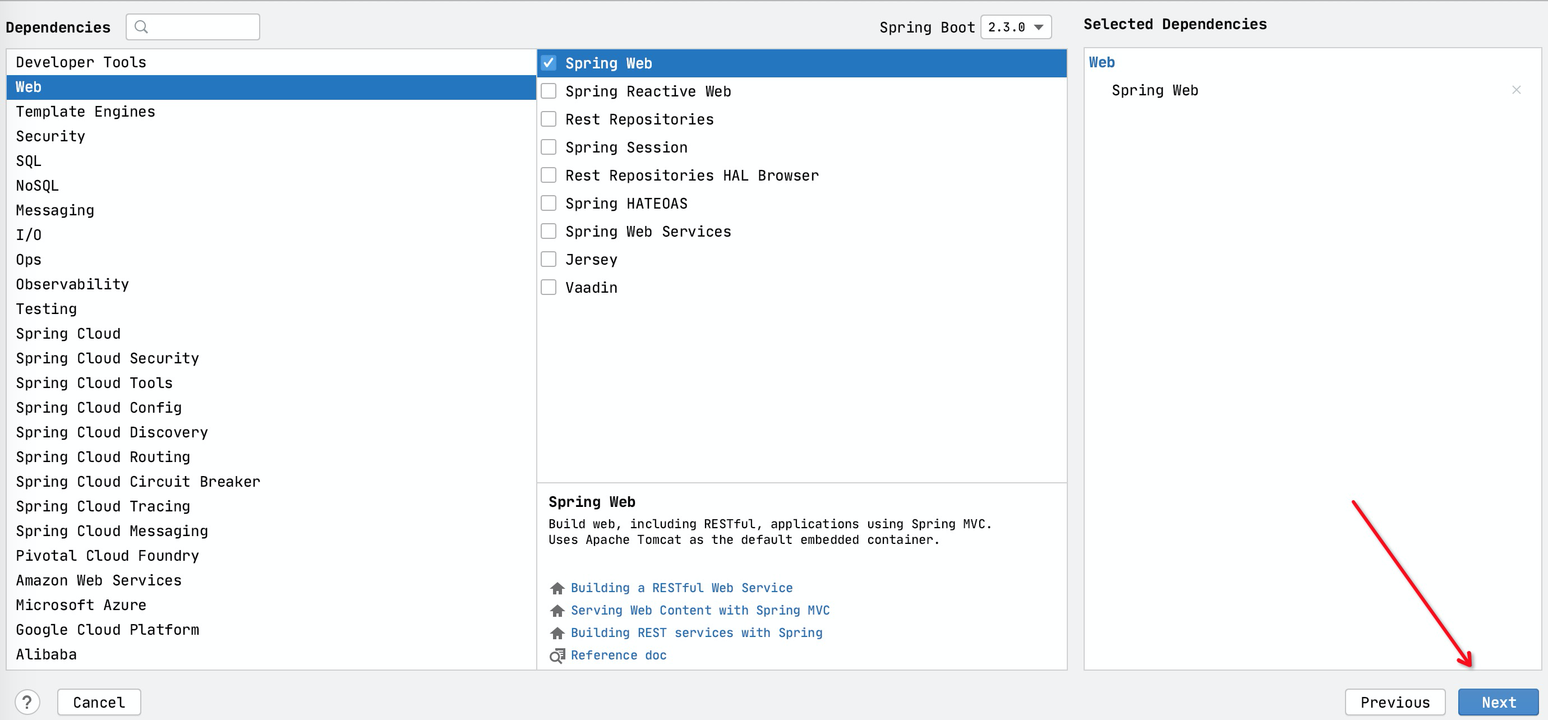Choose Spring Cloud Routing category
Image resolution: width=1548 pixels, height=720 pixels.
click(x=271, y=457)
